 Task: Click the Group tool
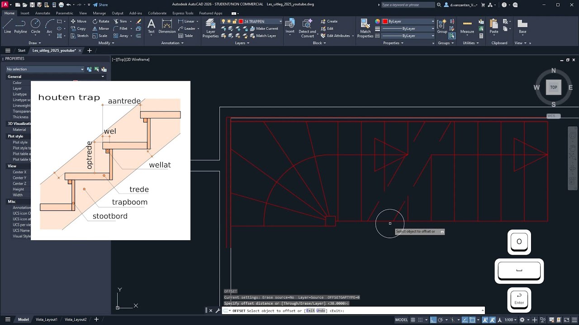click(x=442, y=26)
